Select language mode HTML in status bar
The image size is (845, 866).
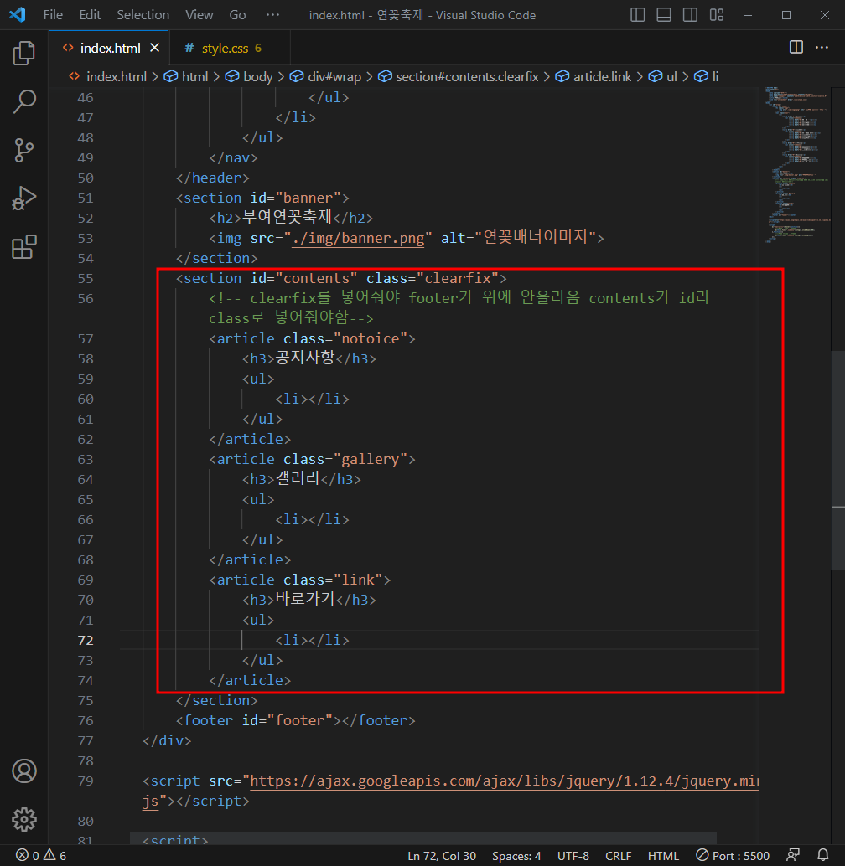pyautogui.click(x=663, y=855)
